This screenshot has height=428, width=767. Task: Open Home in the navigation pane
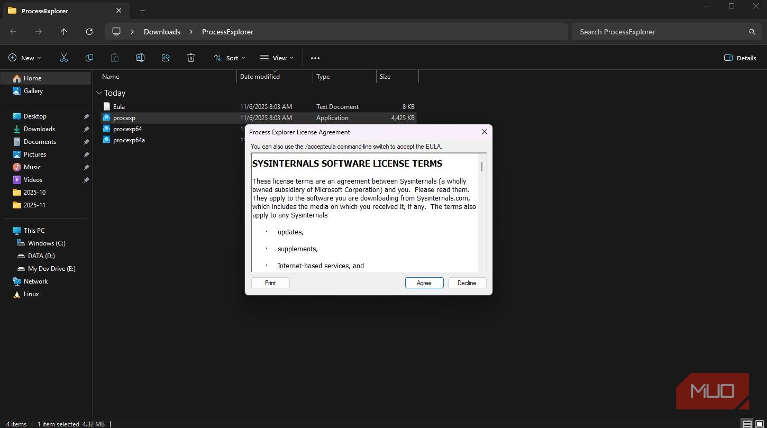pyautogui.click(x=45, y=78)
